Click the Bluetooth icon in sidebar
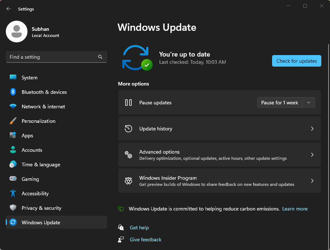This screenshot has width=330, height=250. [x=13, y=92]
